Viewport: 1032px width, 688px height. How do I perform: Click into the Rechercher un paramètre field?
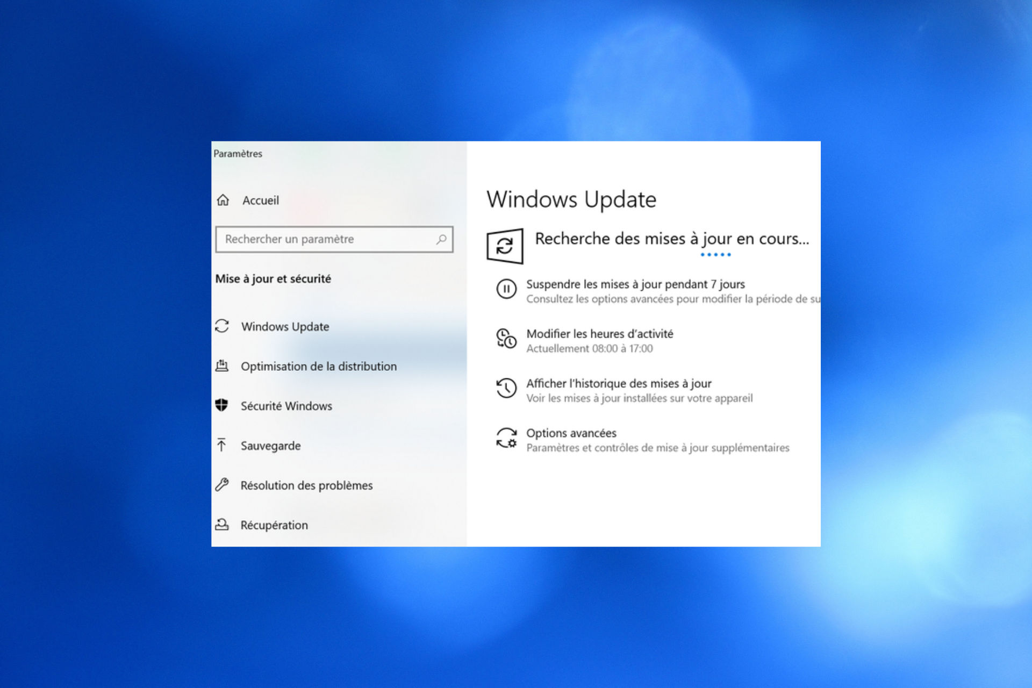[334, 239]
